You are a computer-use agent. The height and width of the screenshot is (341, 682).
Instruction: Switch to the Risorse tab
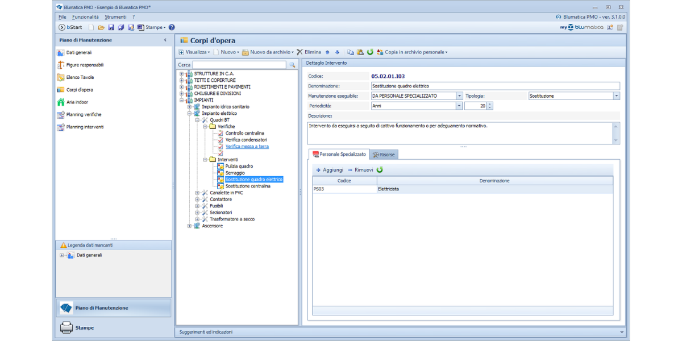[385, 155]
